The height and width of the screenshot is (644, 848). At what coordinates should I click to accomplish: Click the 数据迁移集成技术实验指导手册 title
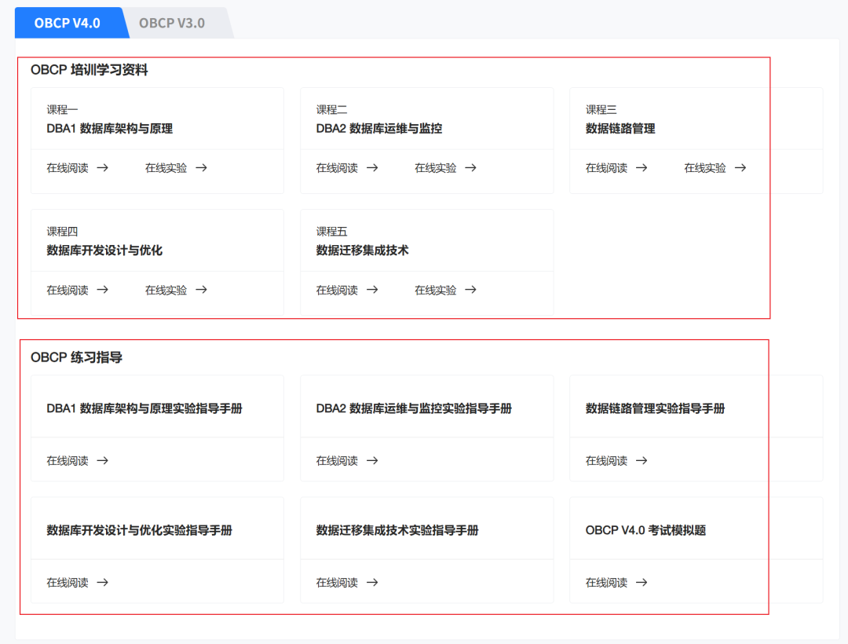397,530
